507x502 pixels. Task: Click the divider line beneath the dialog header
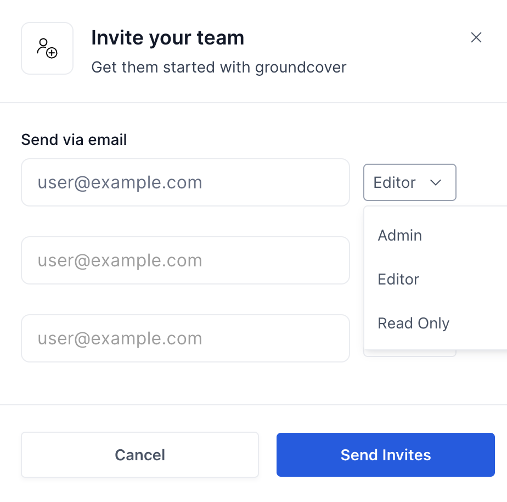pos(253,103)
